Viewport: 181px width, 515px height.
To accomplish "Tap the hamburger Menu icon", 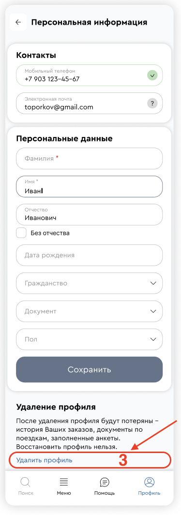I will (x=64, y=482).
